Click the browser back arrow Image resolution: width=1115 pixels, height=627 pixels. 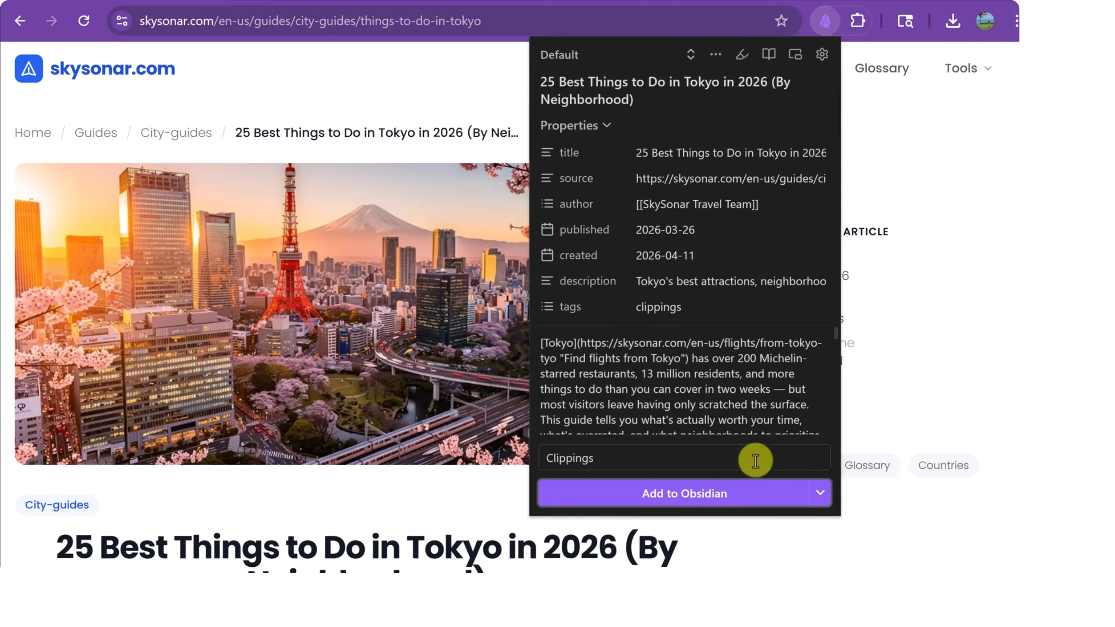(x=20, y=21)
